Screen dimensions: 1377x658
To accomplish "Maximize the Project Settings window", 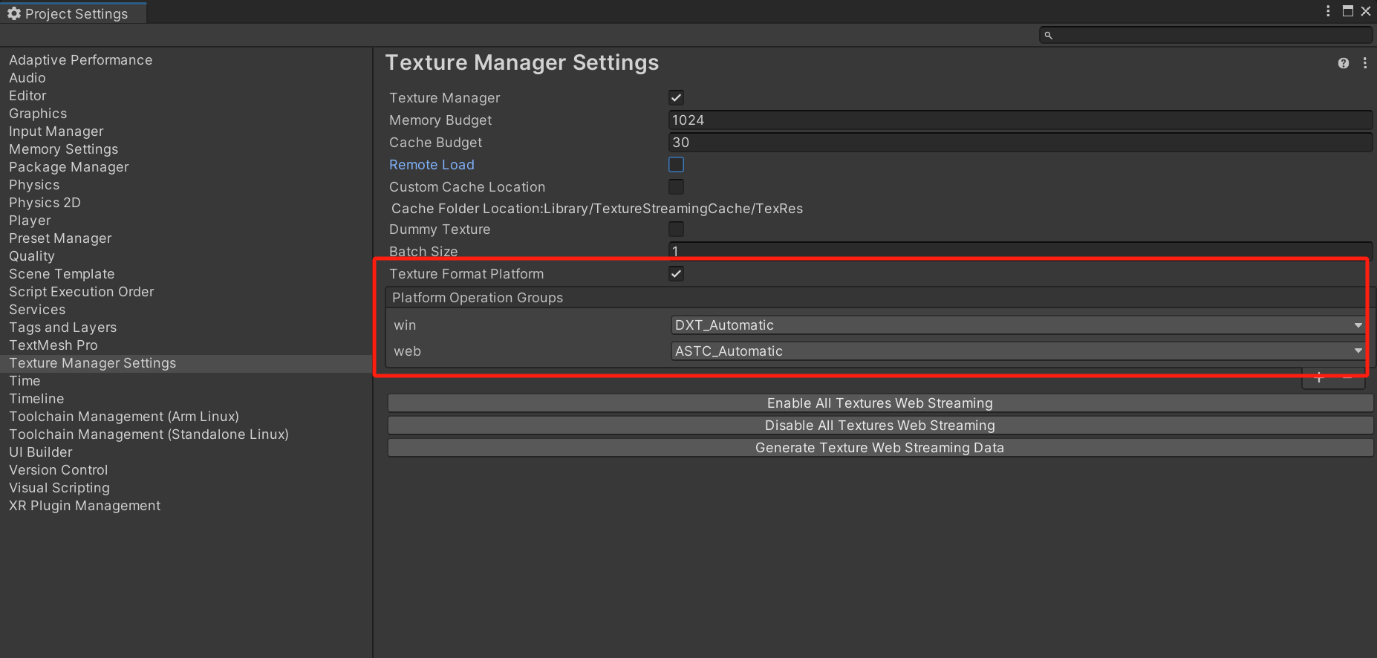I will click(x=1347, y=11).
